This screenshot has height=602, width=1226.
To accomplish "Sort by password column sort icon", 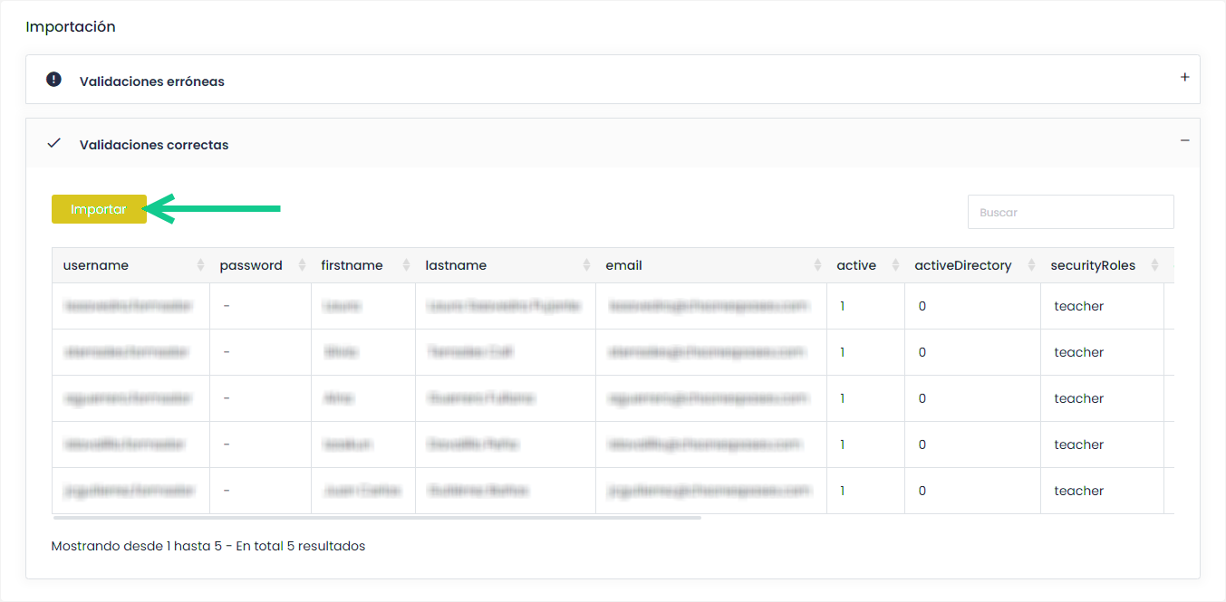I will click(x=302, y=265).
